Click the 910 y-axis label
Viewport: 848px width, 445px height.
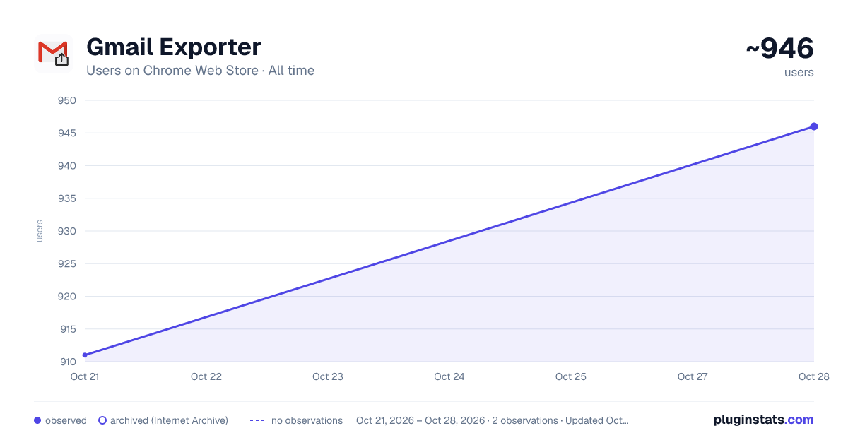pos(67,362)
